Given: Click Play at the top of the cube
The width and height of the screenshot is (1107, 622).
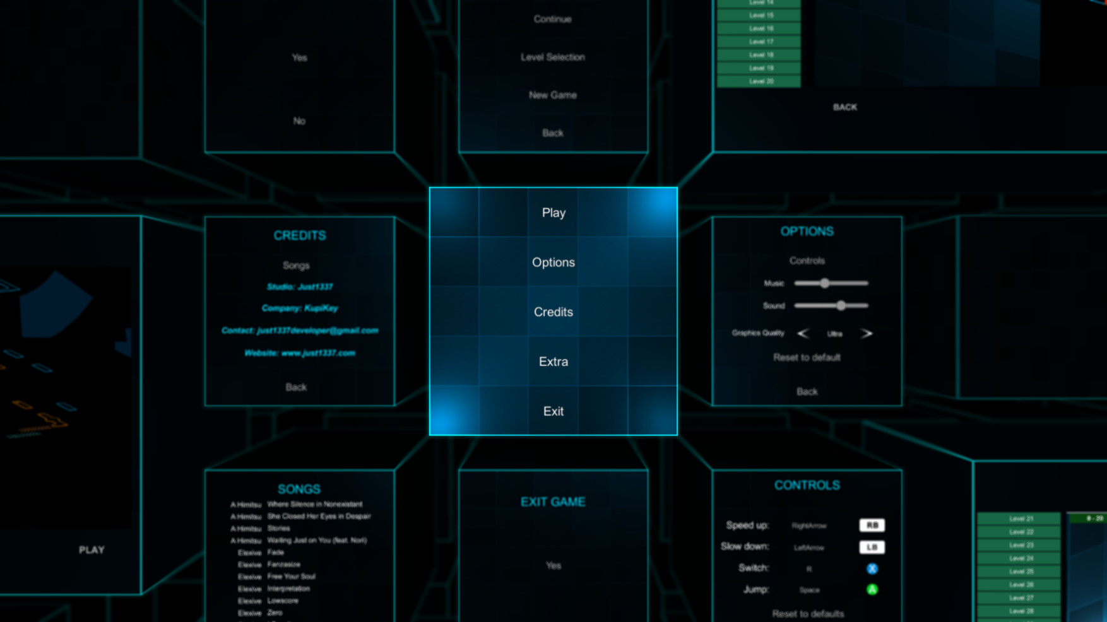Looking at the screenshot, I should [x=553, y=213].
